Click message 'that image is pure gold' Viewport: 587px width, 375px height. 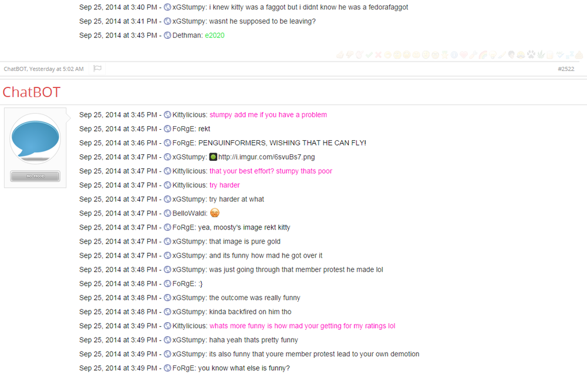point(244,241)
